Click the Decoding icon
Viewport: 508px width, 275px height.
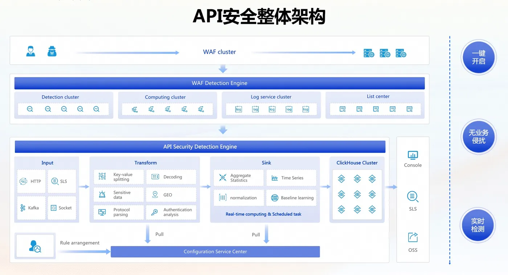pos(155,177)
